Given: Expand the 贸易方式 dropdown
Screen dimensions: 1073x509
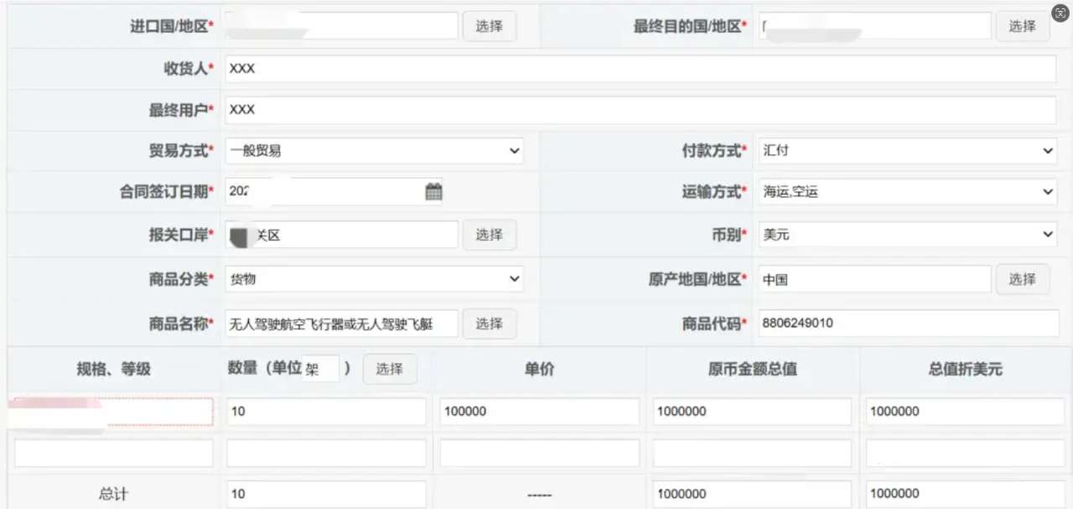Looking at the screenshot, I should pos(374,151).
